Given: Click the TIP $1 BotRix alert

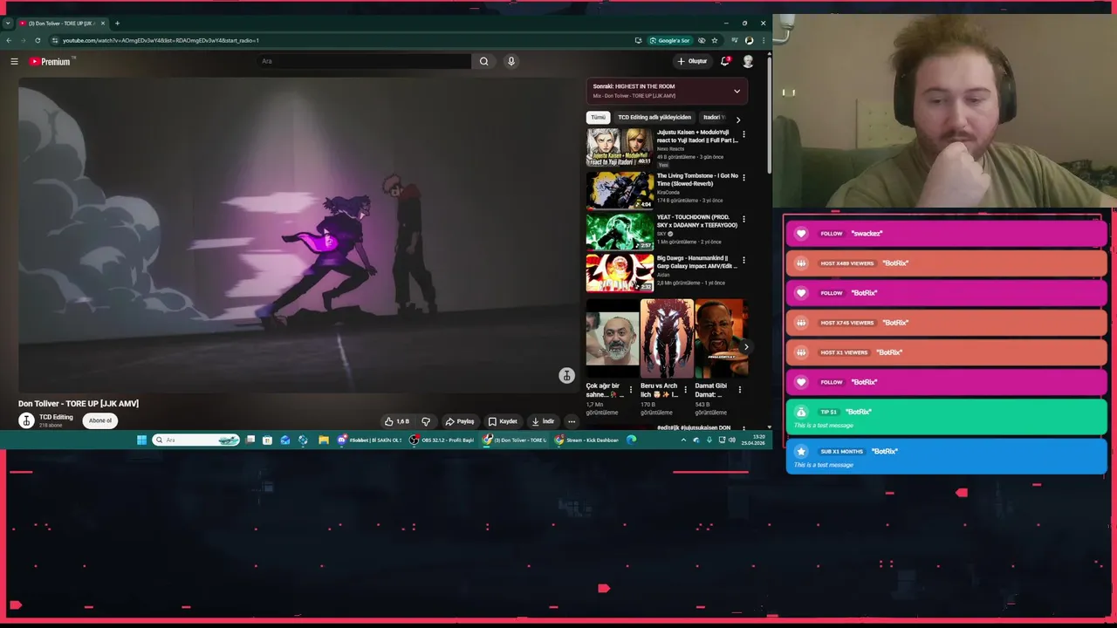Looking at the screenshot, I should coord(946,416).
